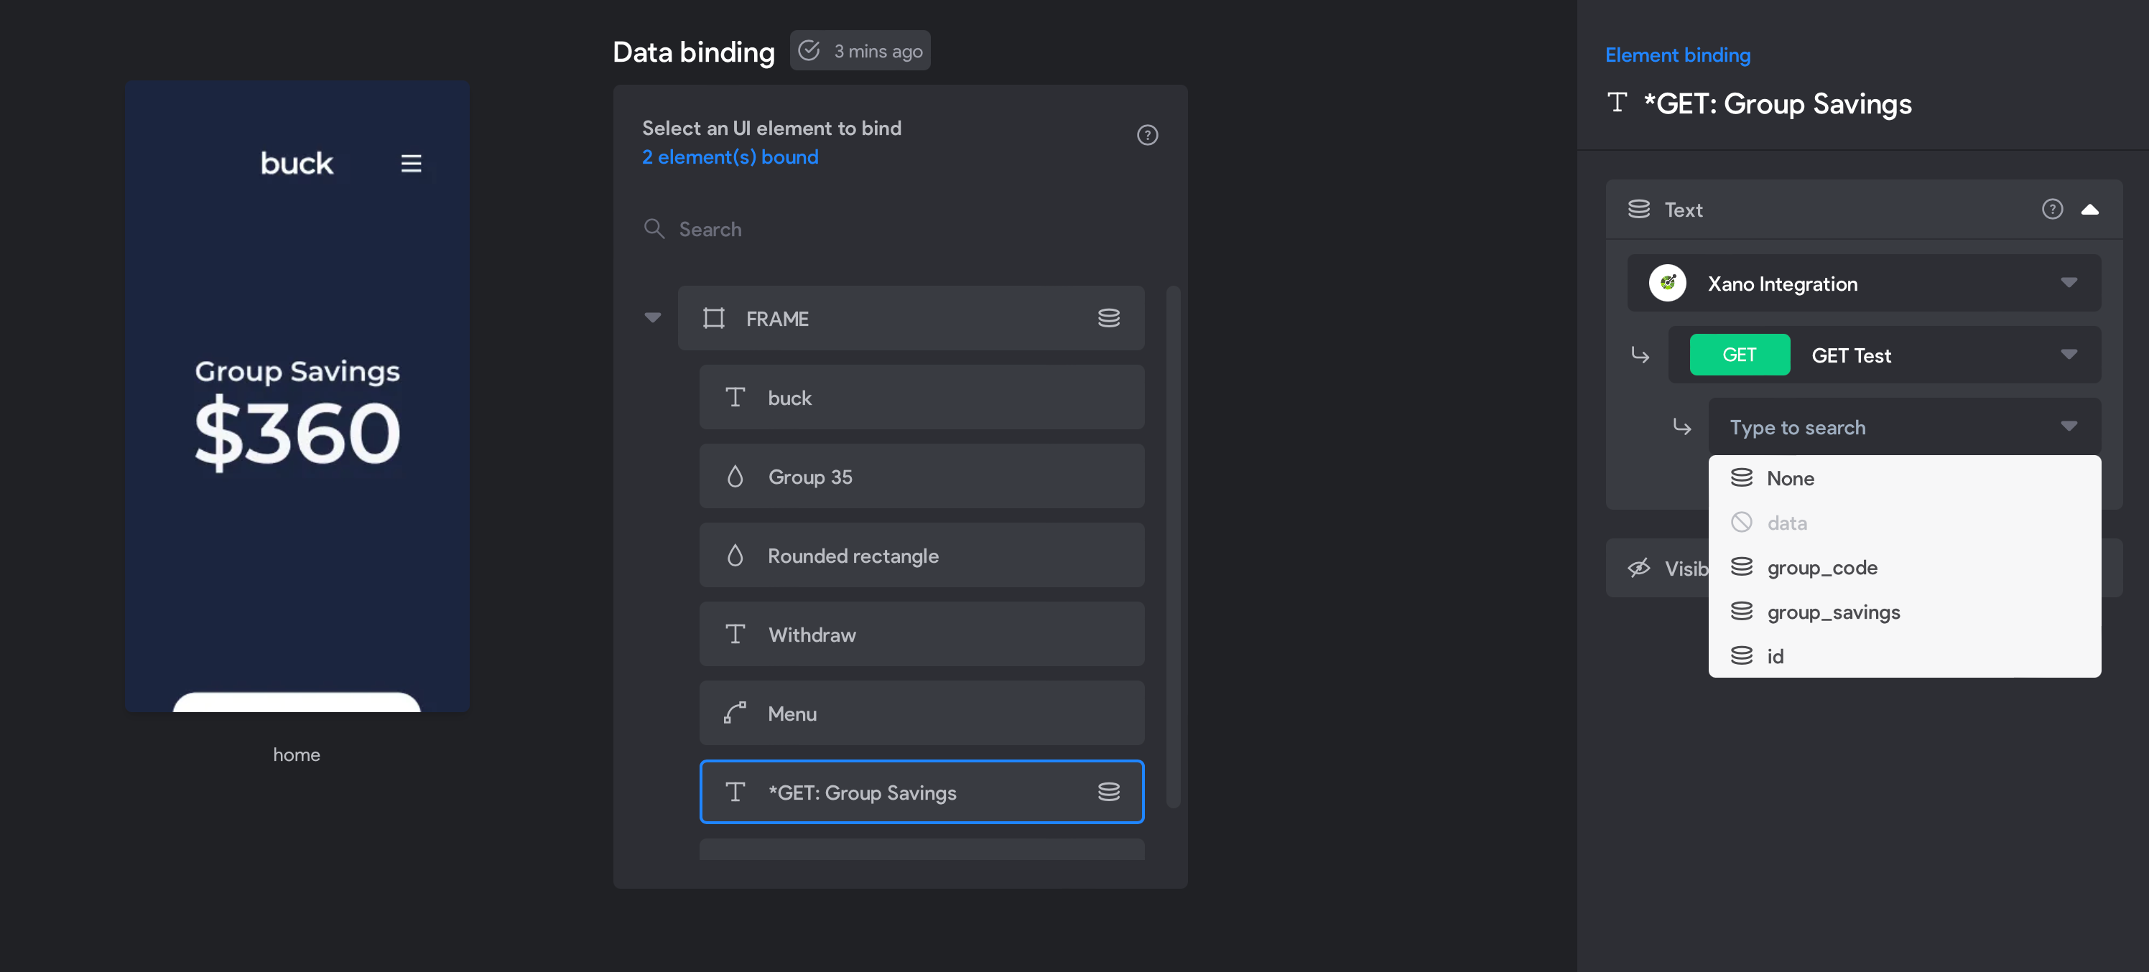Click the home label under the preview
Screen dimensions: 2149x972
click(x=297, y=754)
